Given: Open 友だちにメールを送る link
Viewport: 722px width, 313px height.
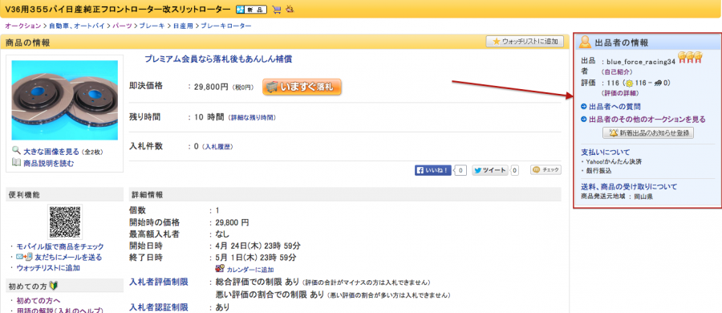Looking at the screenshot, I should pyautogui.click(x=68, y=258).
